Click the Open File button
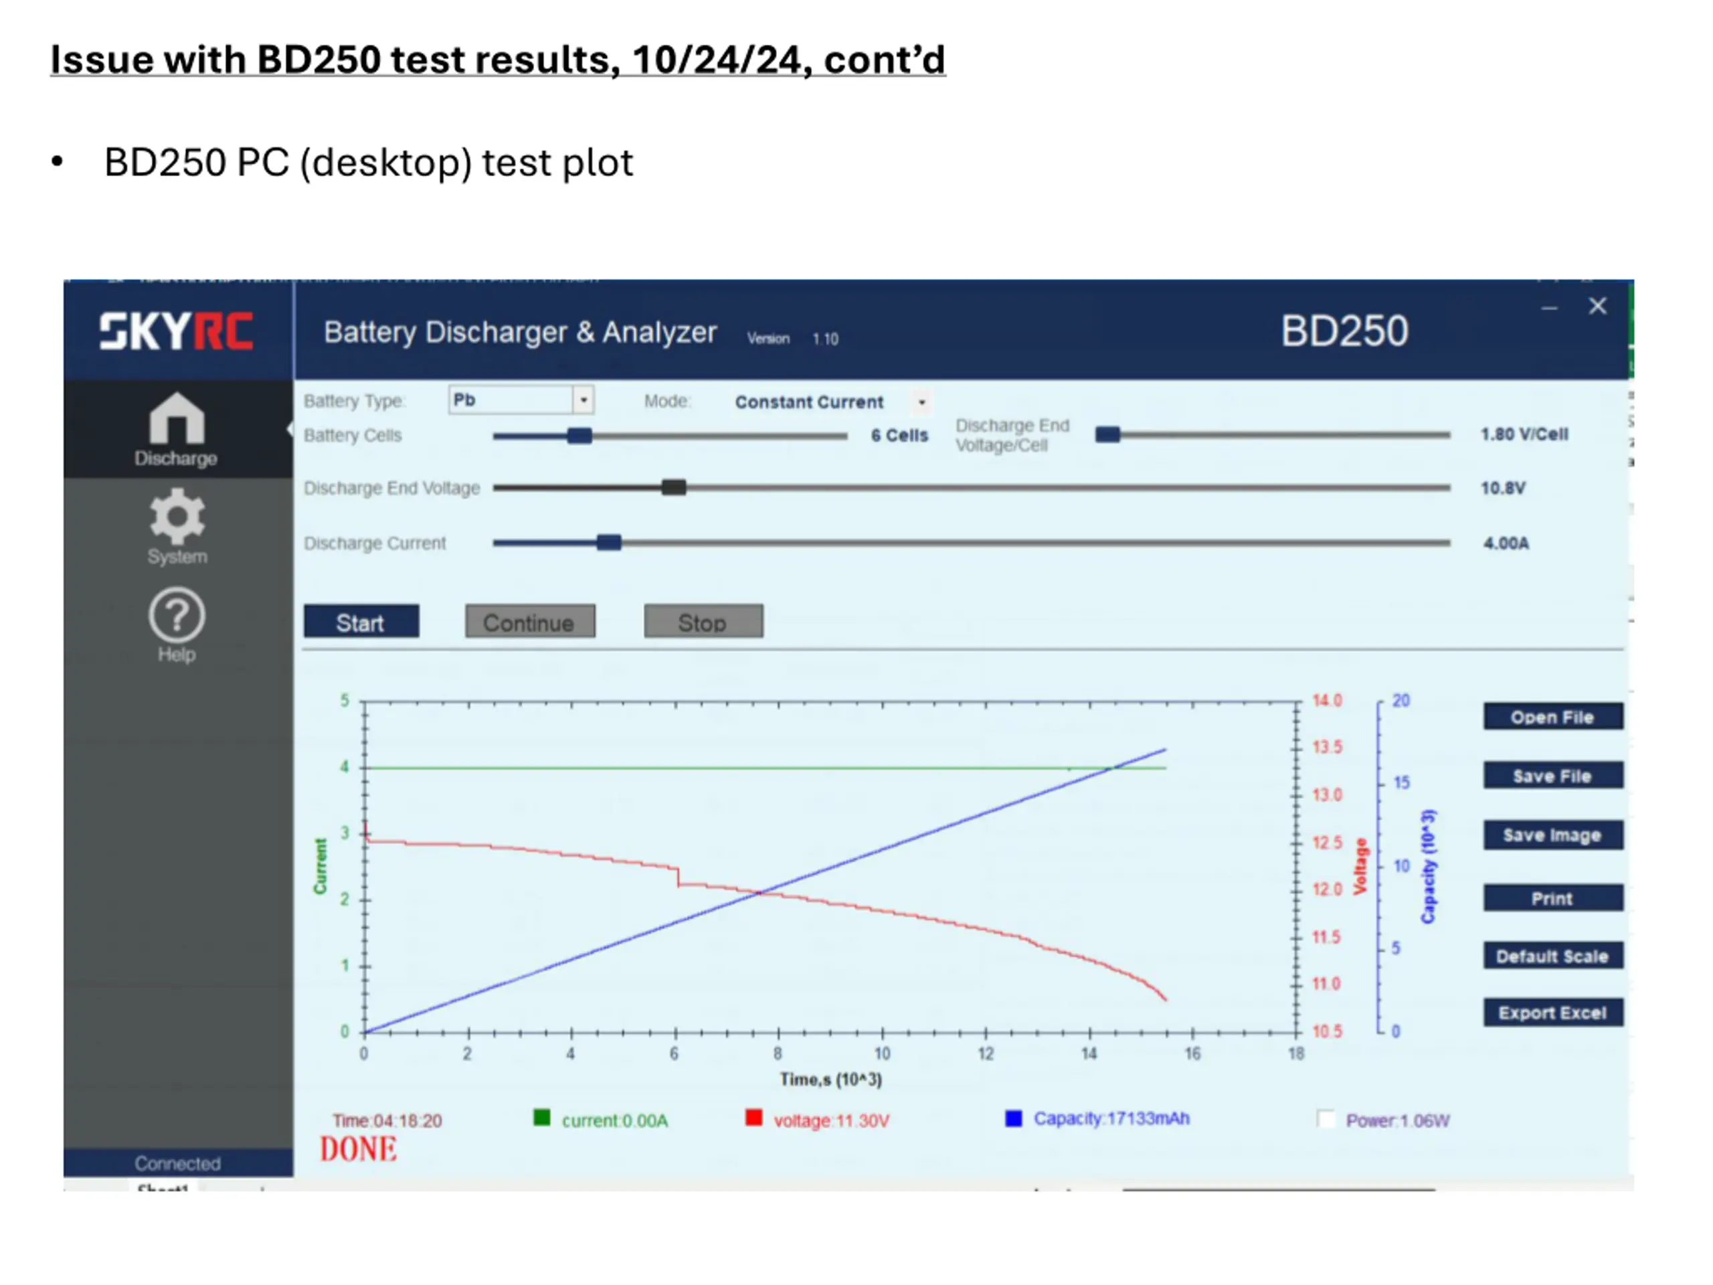Screen dimensions: 1713x1285 [1552, 717]
